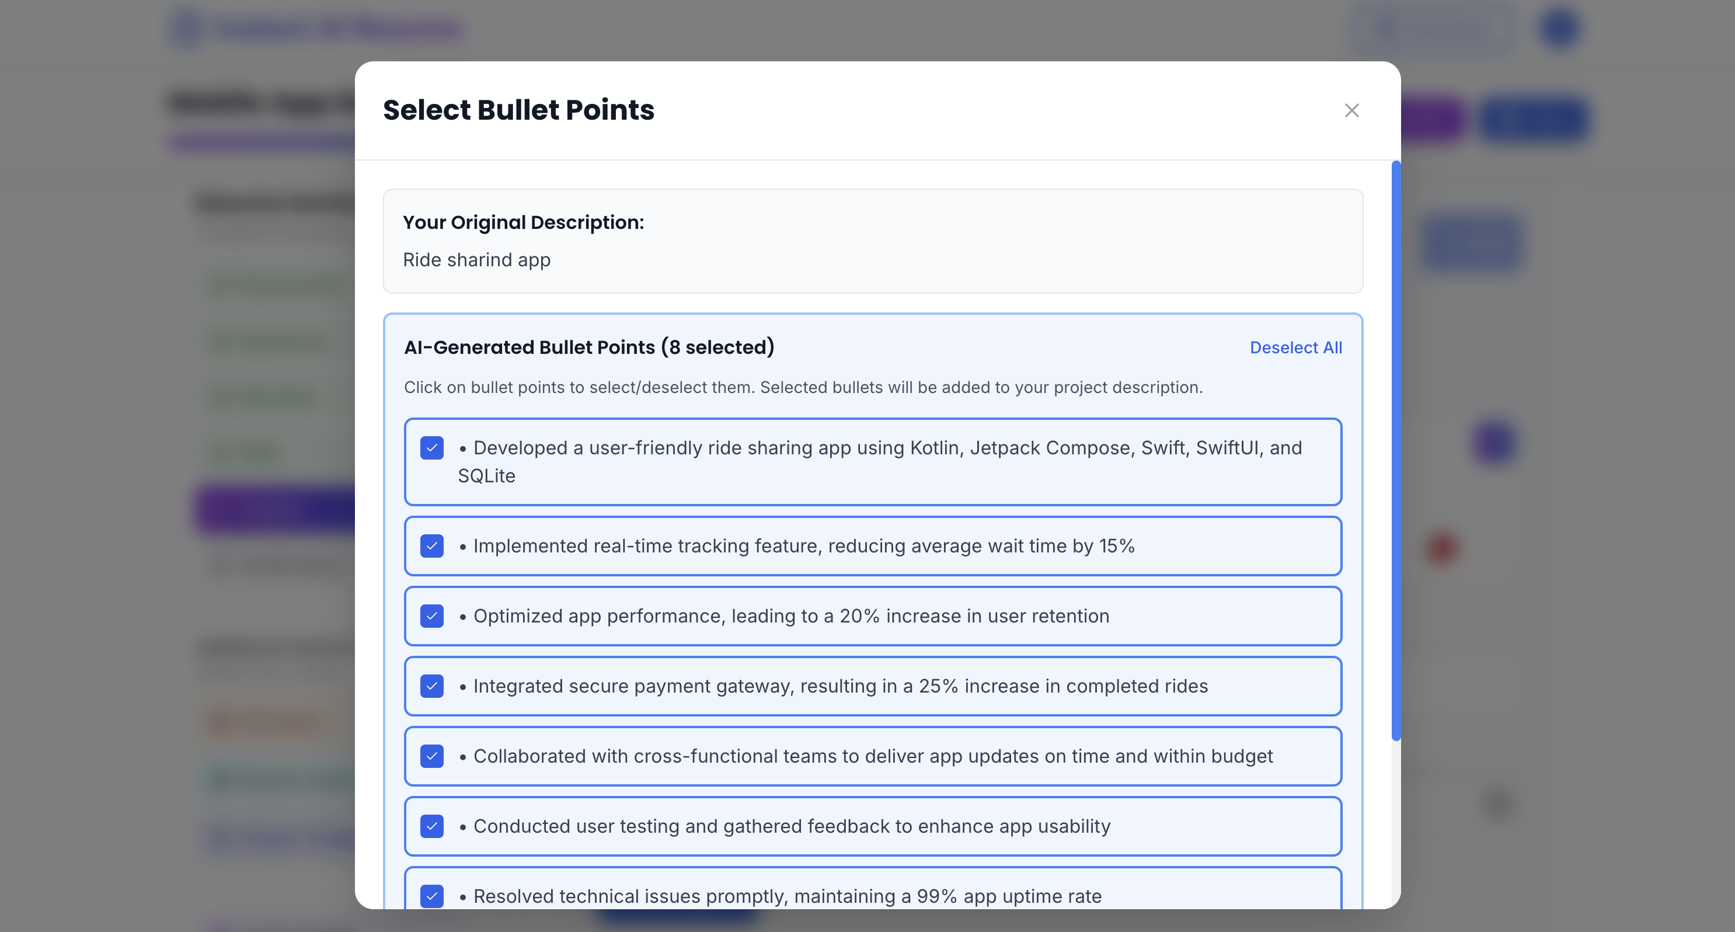This screenshot has height=932, width=1735.
Task: Uncheck the secure payment gateway bullet
Action: [x=432, y=686]
